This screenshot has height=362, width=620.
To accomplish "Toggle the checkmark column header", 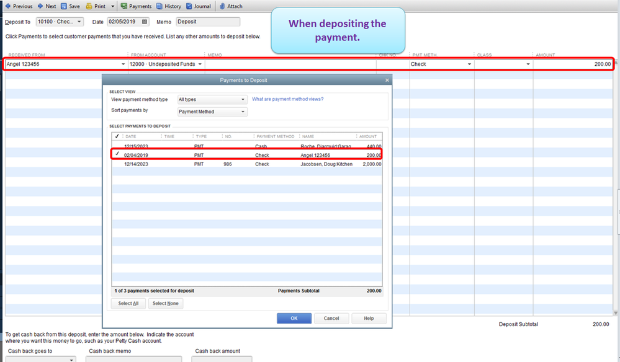I will 117,136.
